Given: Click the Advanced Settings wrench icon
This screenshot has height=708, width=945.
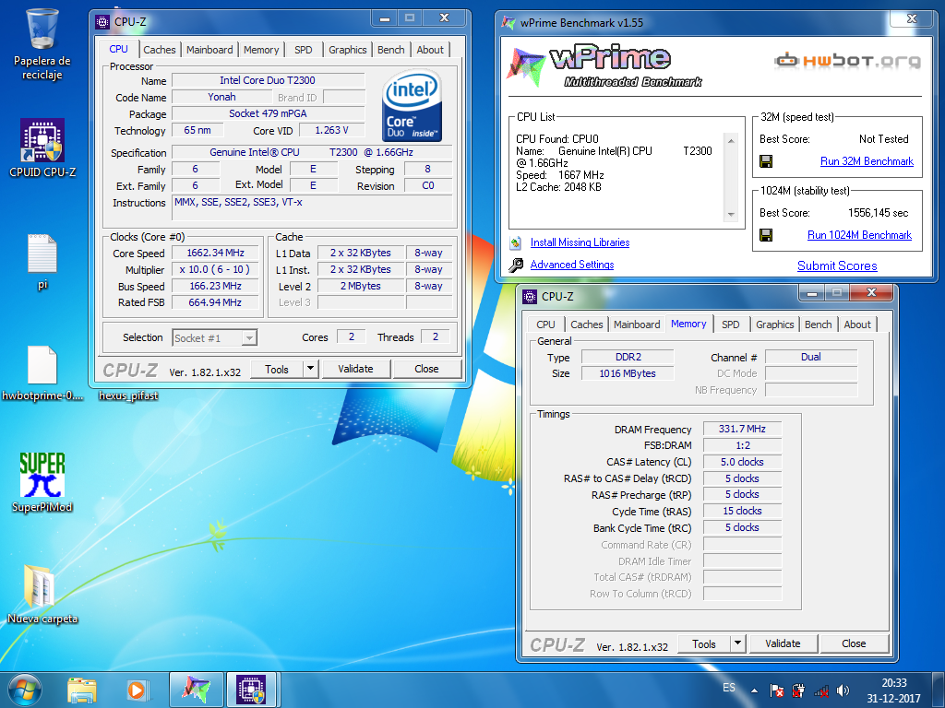Looking at the screenshot, I should click(516, 265).
